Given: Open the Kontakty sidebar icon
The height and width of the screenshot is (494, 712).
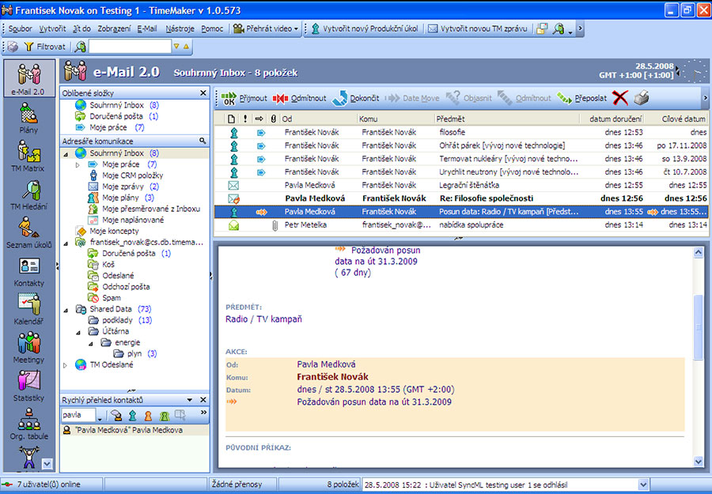Looking at the screenshot, I should (x=28, y=269).
